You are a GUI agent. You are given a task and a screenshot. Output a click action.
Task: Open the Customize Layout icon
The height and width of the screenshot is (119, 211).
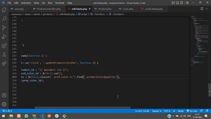187,3
